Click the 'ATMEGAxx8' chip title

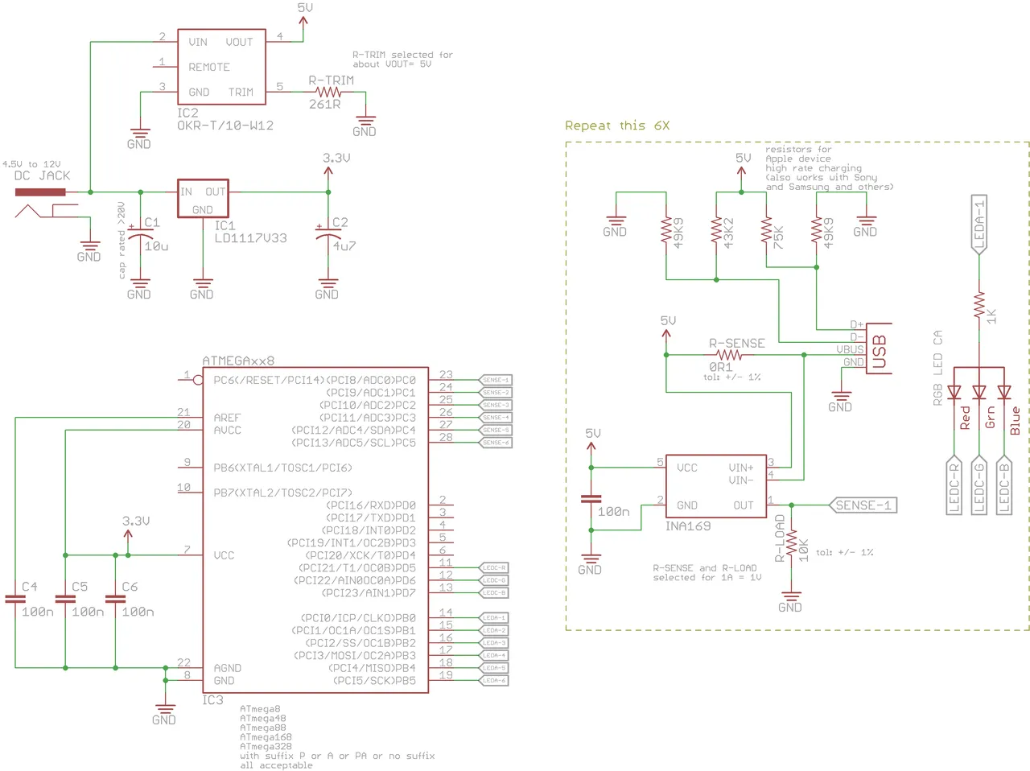point(238,361)
